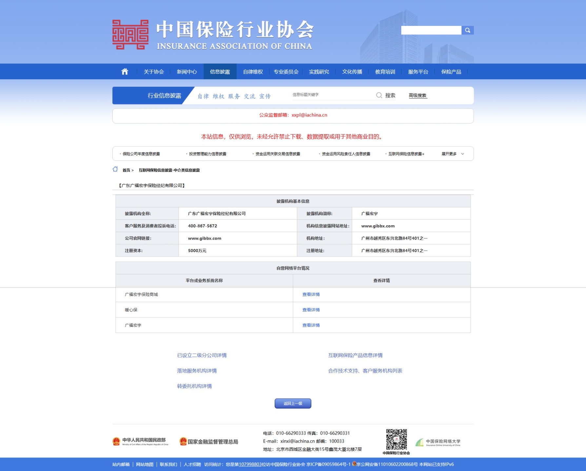The width and height of the screenshot is (586, 471).
Task: Expand the 展开更多 category list
Action: (453, 154)
